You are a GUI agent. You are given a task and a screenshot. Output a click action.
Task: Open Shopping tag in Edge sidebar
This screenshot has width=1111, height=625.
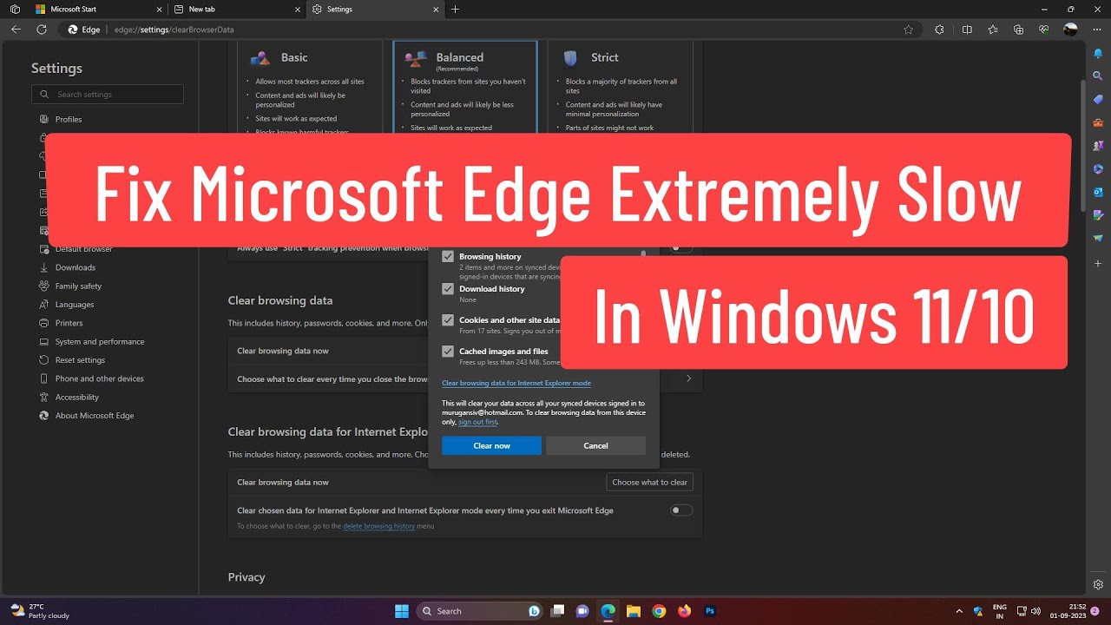pyautogui.click(x=1098, y=100)
